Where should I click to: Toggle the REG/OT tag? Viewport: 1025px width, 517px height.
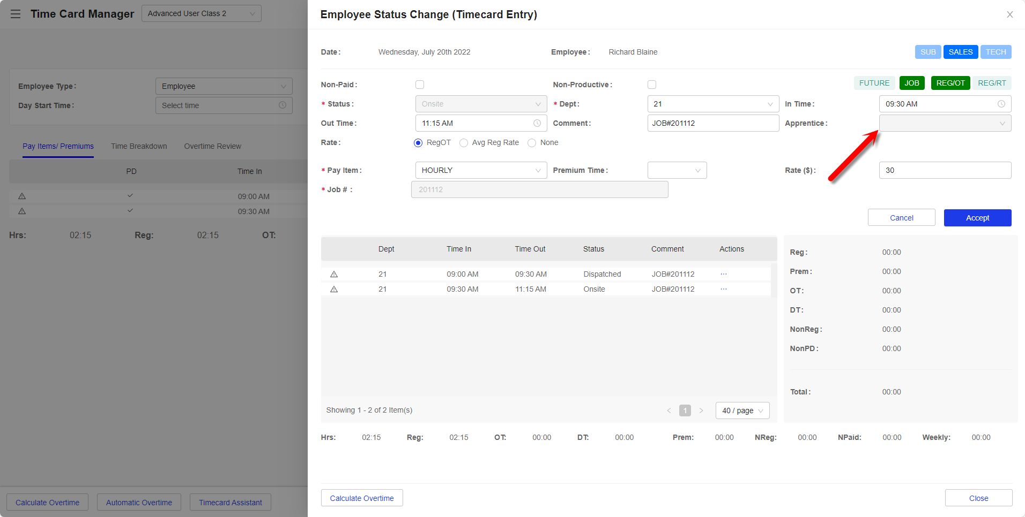(950, 83)
